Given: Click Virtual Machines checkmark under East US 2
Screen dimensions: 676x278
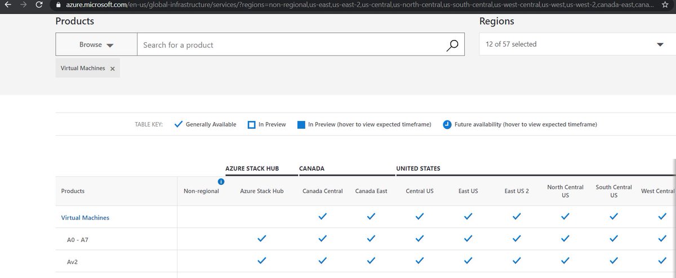Looking at the screenshot, I should (x=517, y=217).
